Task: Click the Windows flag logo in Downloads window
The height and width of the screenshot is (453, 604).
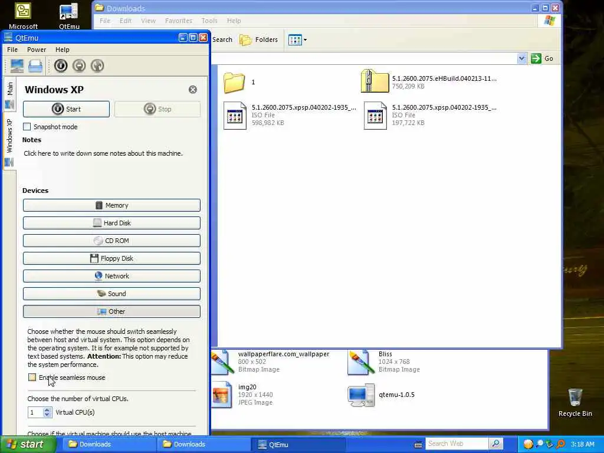Action: [550, 21]
